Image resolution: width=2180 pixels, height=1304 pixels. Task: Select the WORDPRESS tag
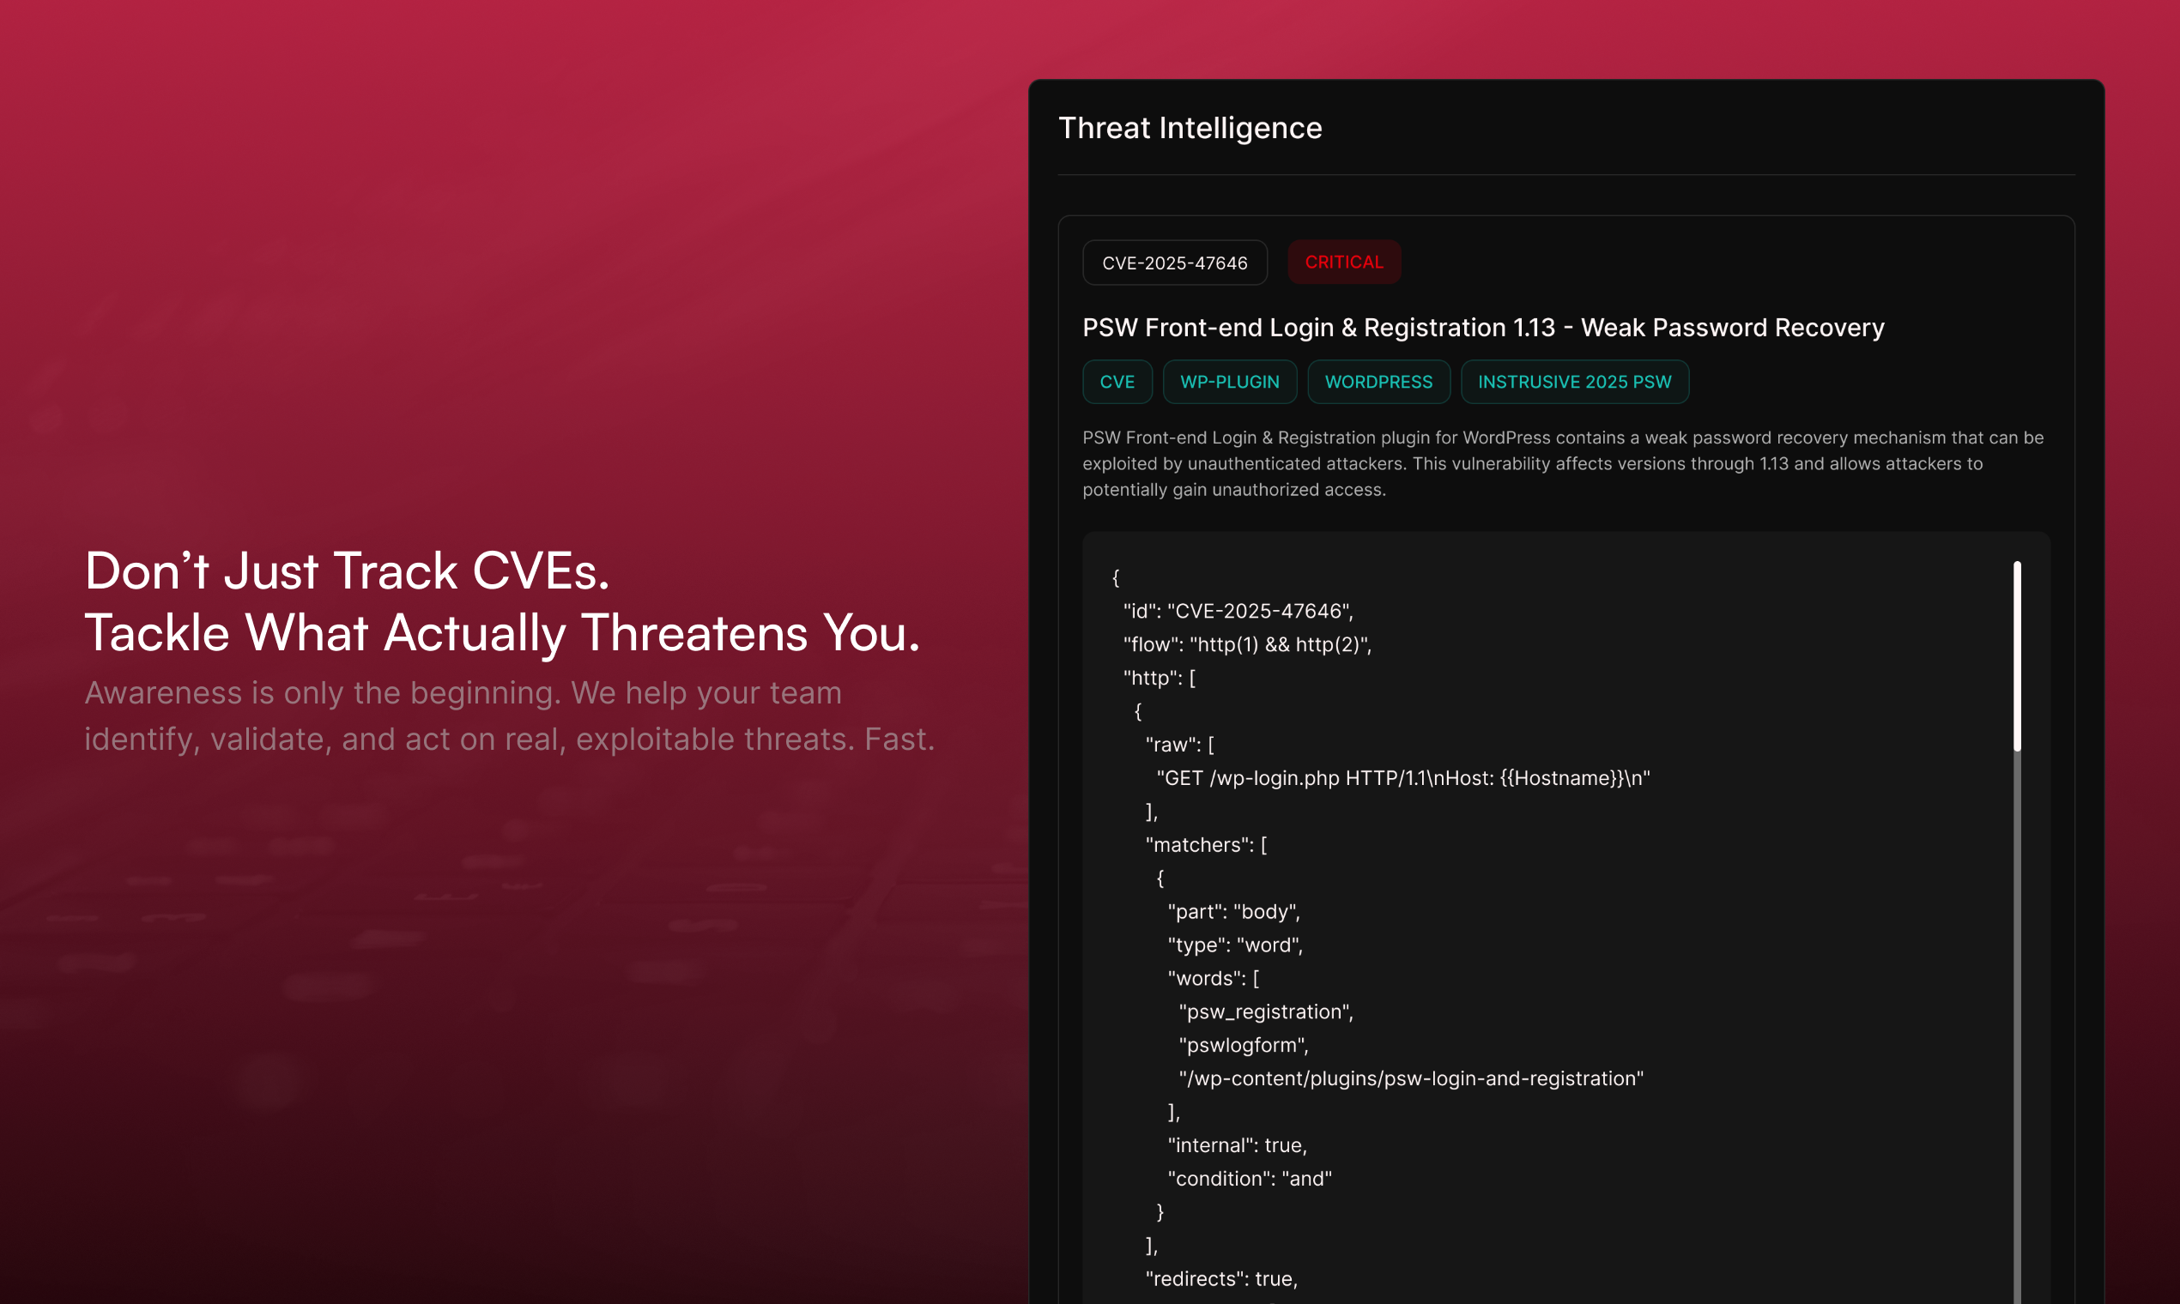click(x=1378, y=383)
